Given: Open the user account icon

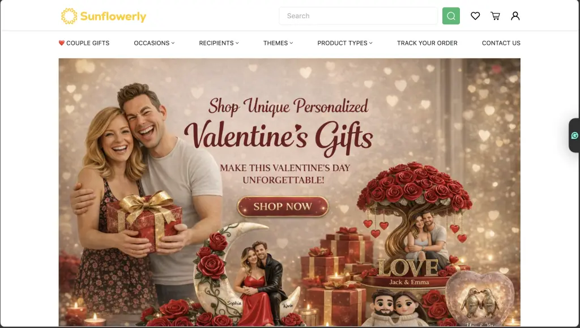Looking at the screenshot, I should [x=515, y=16].
